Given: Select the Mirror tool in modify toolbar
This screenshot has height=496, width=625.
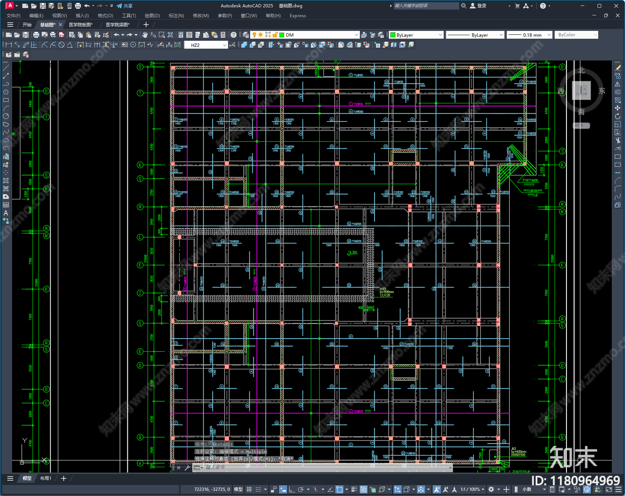Looking at the screenshot, I should pos(618,84).
